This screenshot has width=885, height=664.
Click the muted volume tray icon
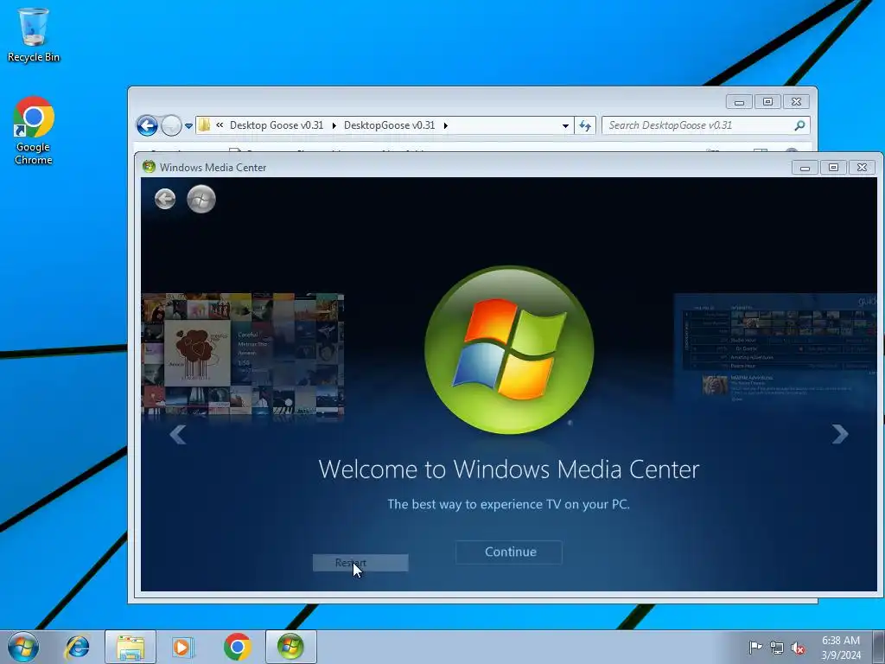798,648
